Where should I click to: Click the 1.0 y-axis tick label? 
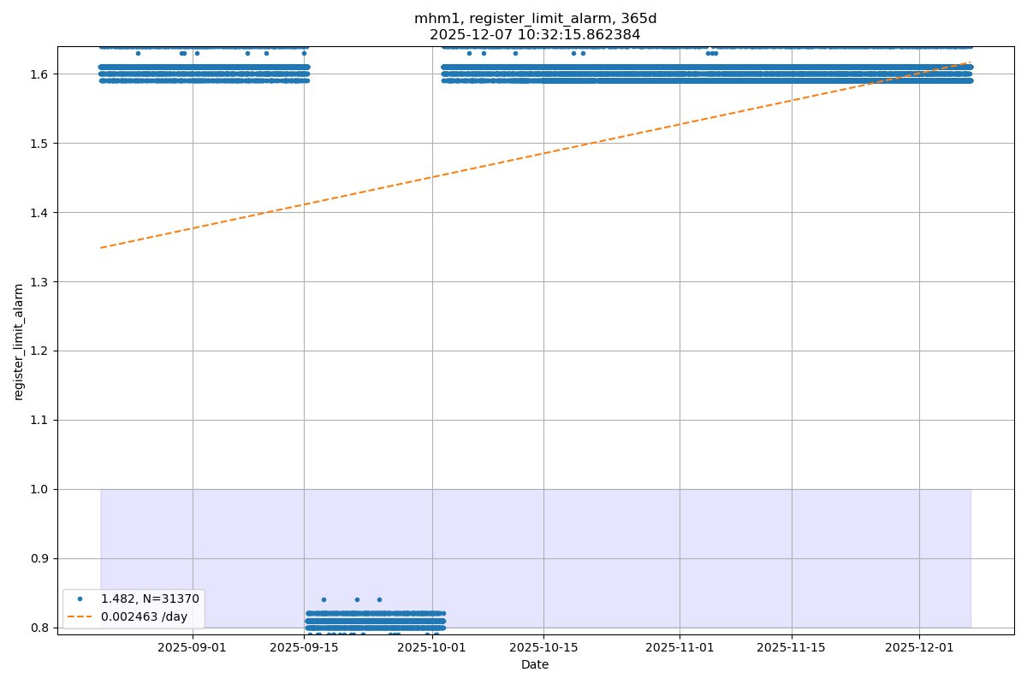pos(39,489)
